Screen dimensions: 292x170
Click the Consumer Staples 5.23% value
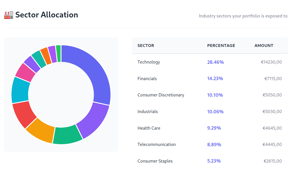point(214,161)
